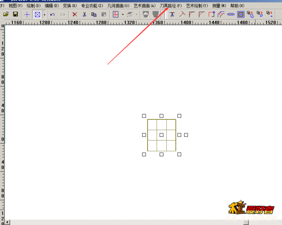
Task: Cut selection with the scissors icon
Action: [84, 15]
